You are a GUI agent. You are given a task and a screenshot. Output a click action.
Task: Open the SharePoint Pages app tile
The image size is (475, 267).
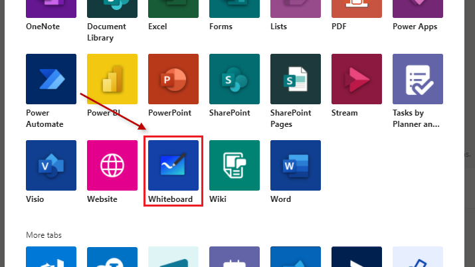point(296,79)
